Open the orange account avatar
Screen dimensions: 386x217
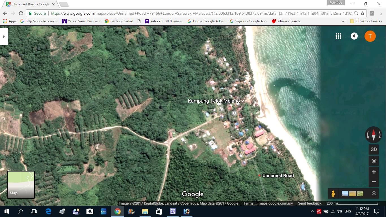pos(370,36)
